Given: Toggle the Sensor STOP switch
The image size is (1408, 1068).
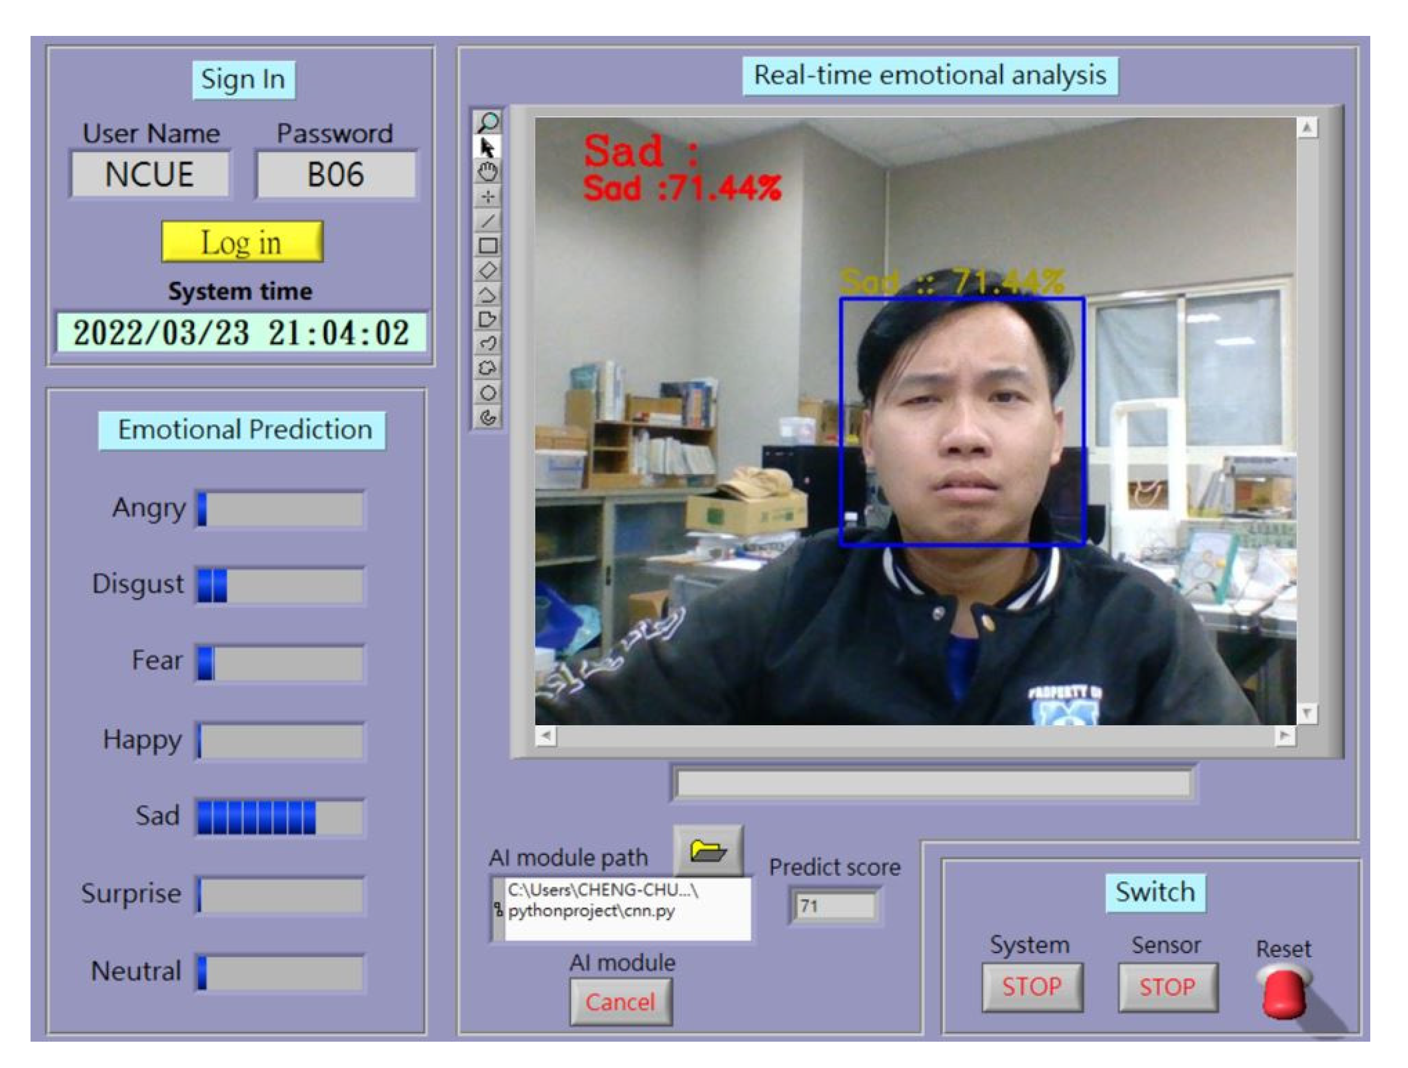Looking at the screenshot, I should (x=1167, y=987).
